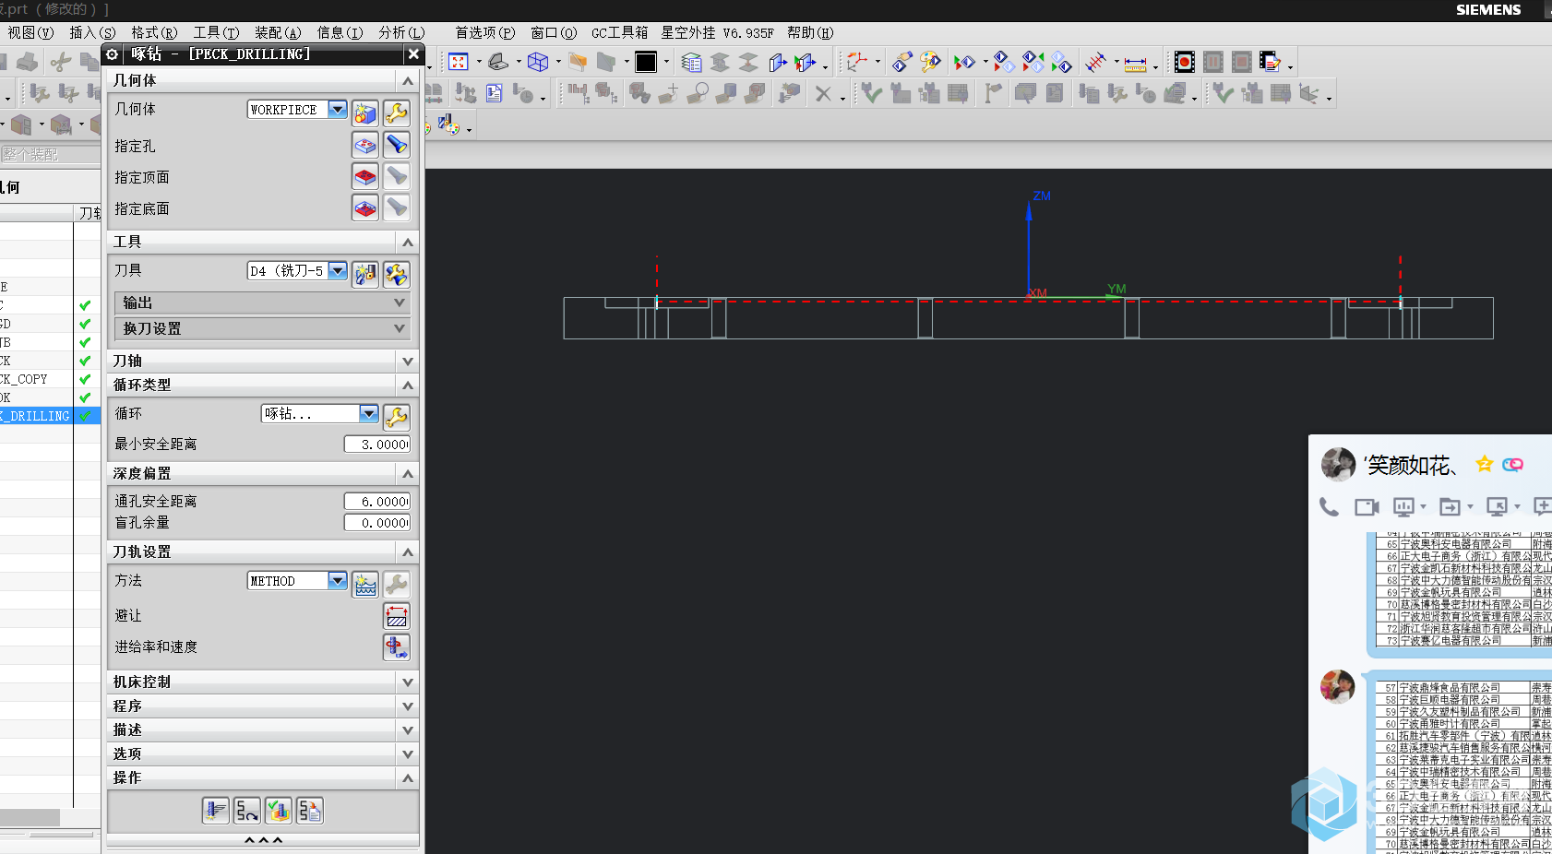Image resolution: width=1552 pixels, height=854 pixels.
Task: Edit peck drill cycle parameters wrench icon
Action: click(x=397, y=417)
